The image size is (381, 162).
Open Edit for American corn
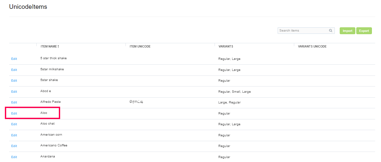(14, 135)
